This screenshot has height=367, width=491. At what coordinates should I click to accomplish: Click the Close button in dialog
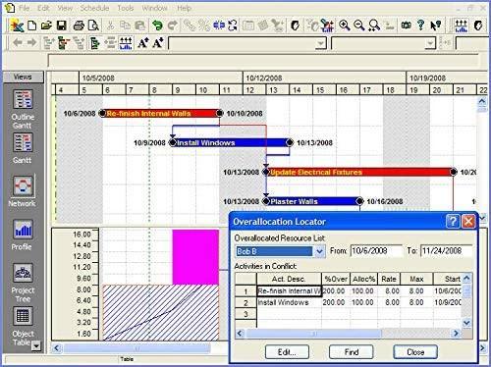[415, 352]
